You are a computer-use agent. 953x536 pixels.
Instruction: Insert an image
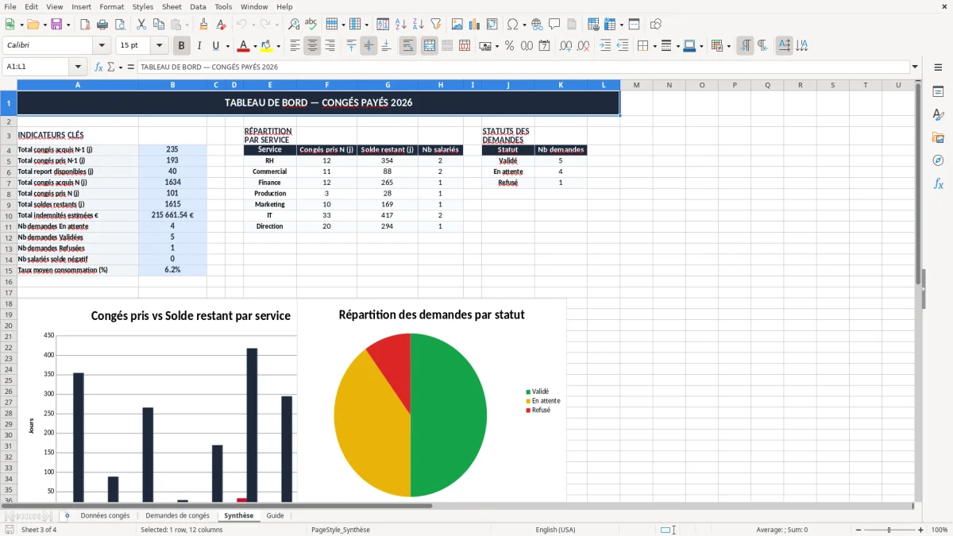457,25
